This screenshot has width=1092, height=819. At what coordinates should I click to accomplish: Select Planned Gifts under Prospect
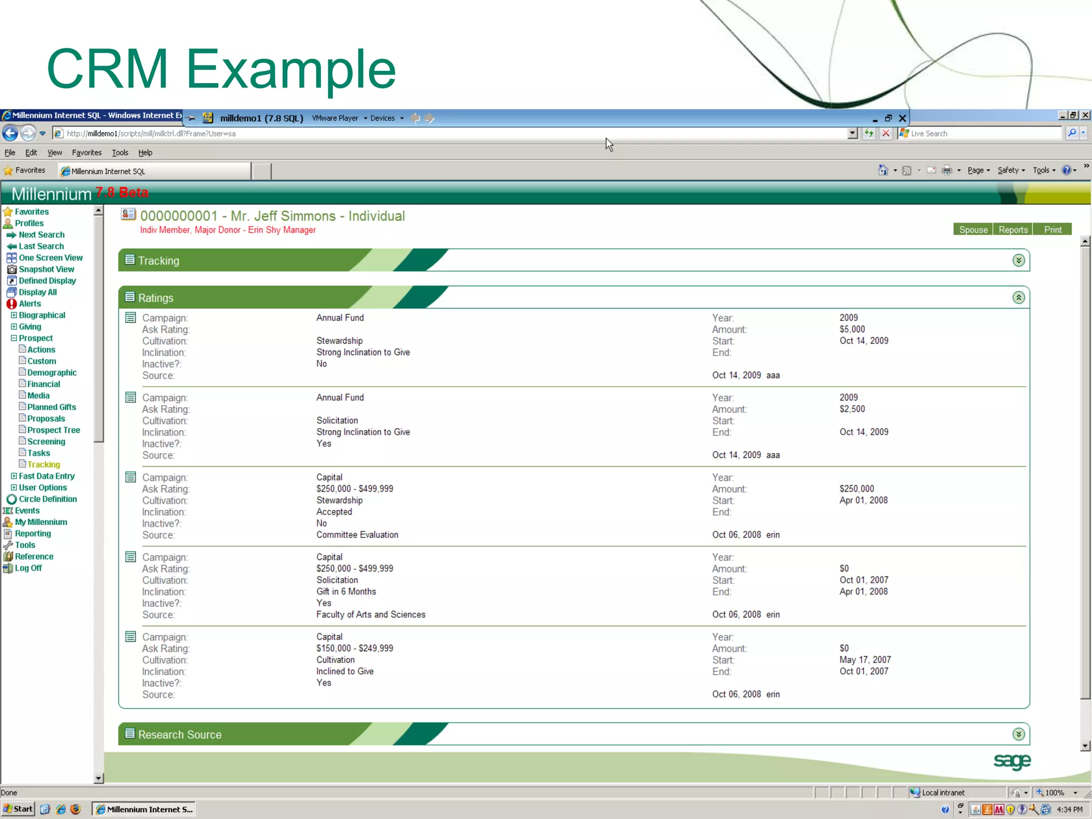pyautogui.click(x=51, y=407)
